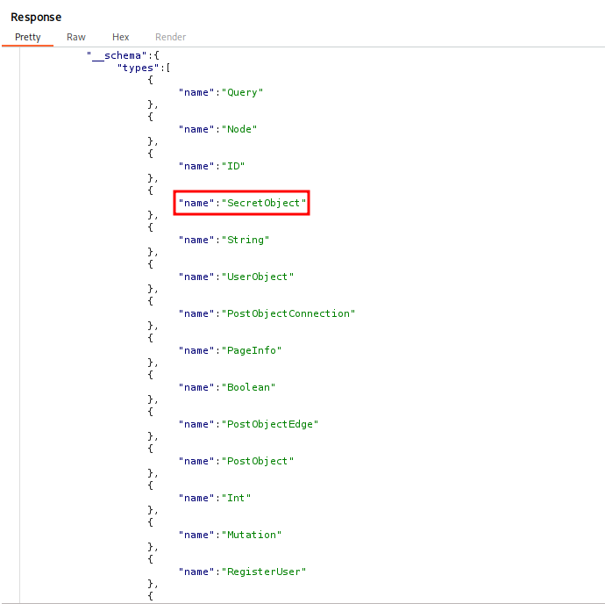This screenshot has width=605, height=604.
Task: Click the Response panel heading
Action: click(x=36, y=17)
